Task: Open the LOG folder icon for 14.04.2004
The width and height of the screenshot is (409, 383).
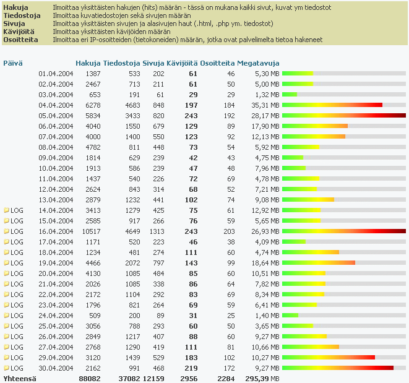Action: (7, 210)
